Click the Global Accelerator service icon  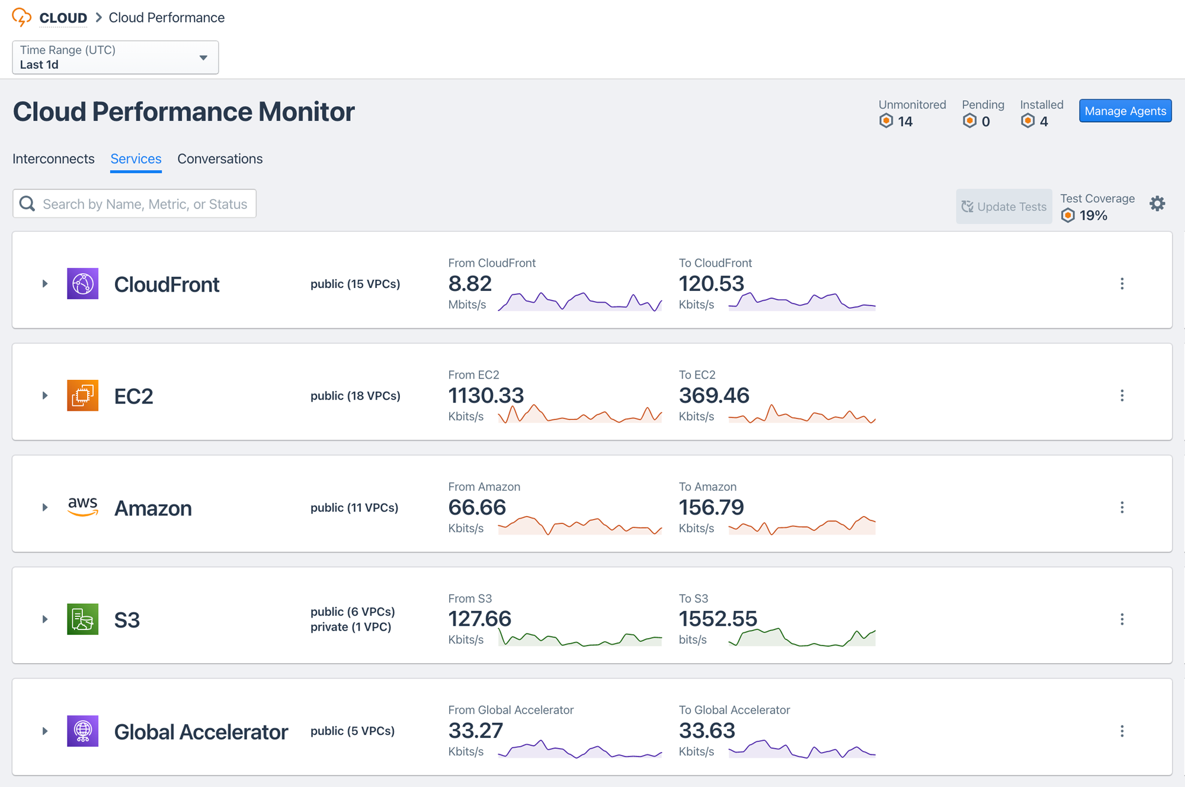(x=83, y=731)
